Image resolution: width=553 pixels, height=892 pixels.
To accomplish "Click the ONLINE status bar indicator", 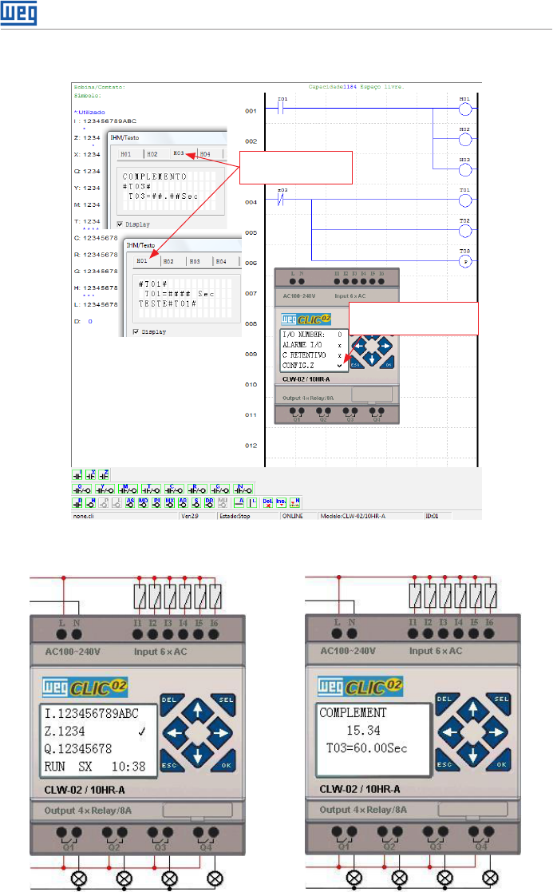I will pyautogui.click(x=292, y=516).
